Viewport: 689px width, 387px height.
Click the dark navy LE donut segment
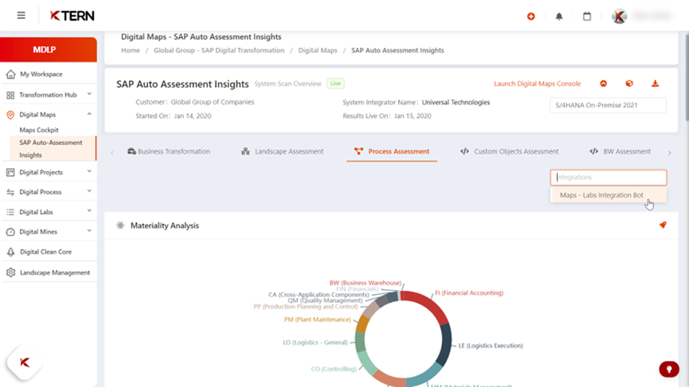click(x=446, y=345)
